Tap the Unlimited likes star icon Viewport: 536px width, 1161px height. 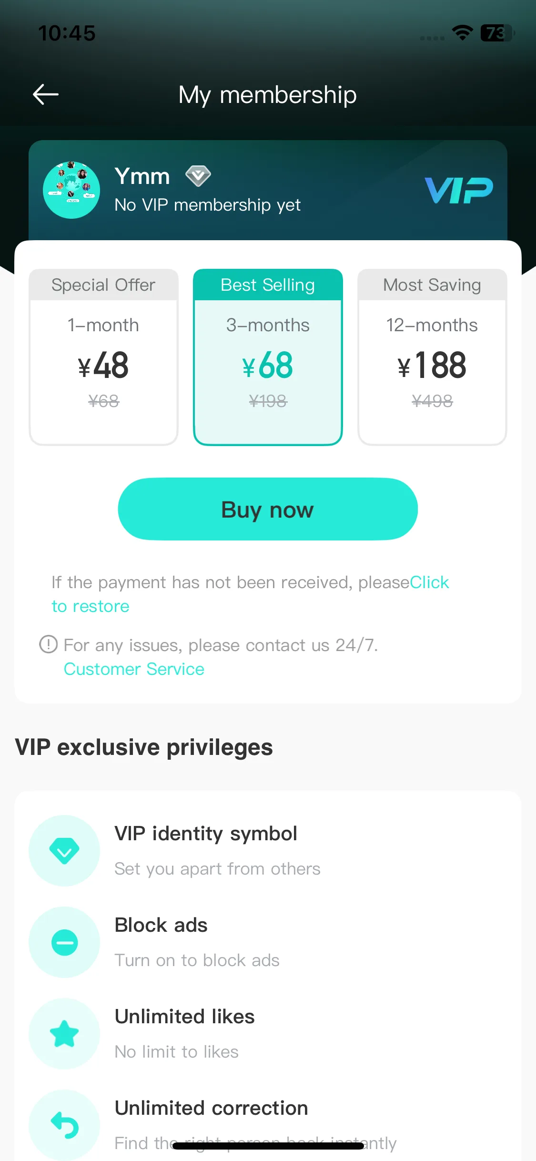64,1034
